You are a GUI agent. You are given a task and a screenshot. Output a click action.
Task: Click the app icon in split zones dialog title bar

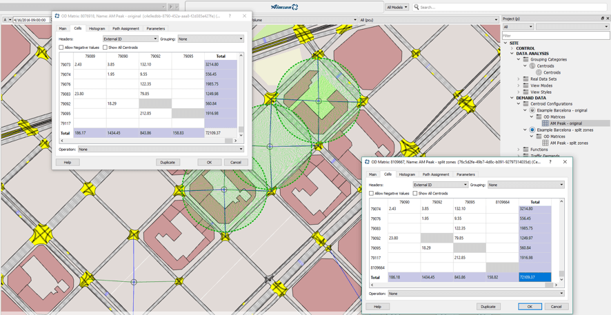click(x=367, y=161)
